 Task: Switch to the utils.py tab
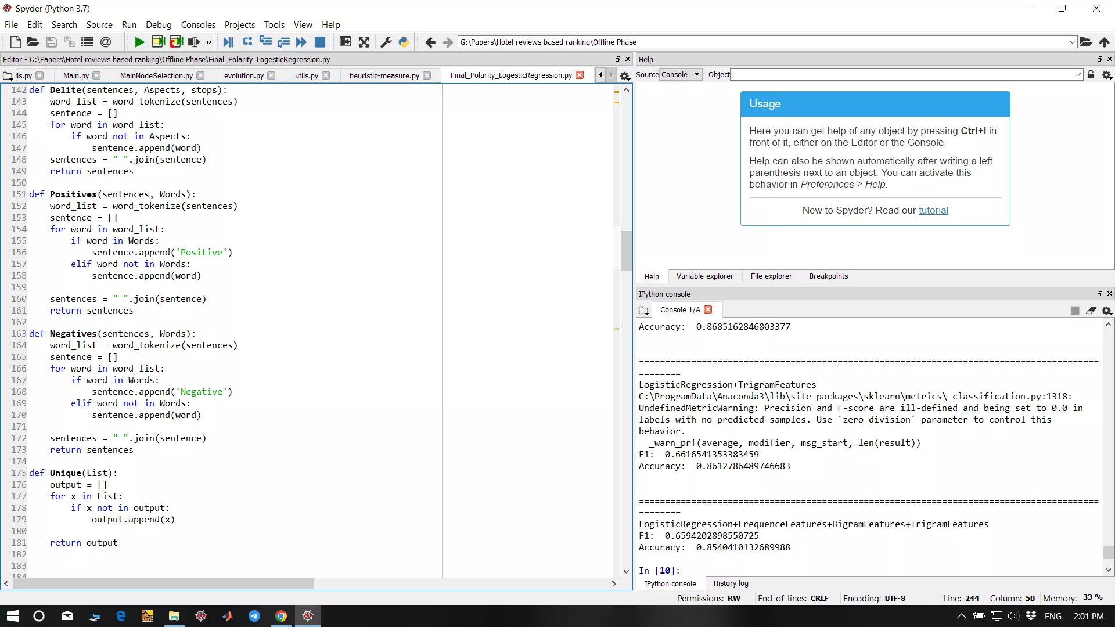[307, 75]
